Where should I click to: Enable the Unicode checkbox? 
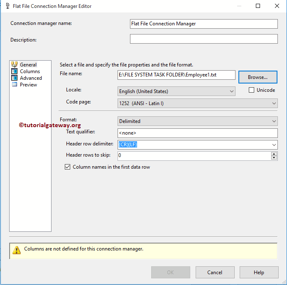(x=251, y=90)
